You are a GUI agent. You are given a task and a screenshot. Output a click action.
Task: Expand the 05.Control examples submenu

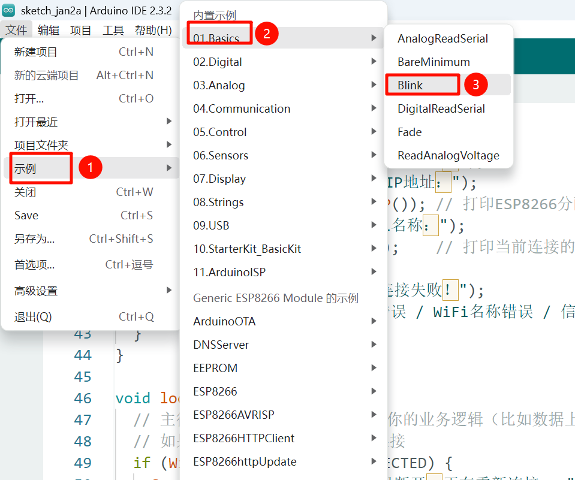pos(283,132)
